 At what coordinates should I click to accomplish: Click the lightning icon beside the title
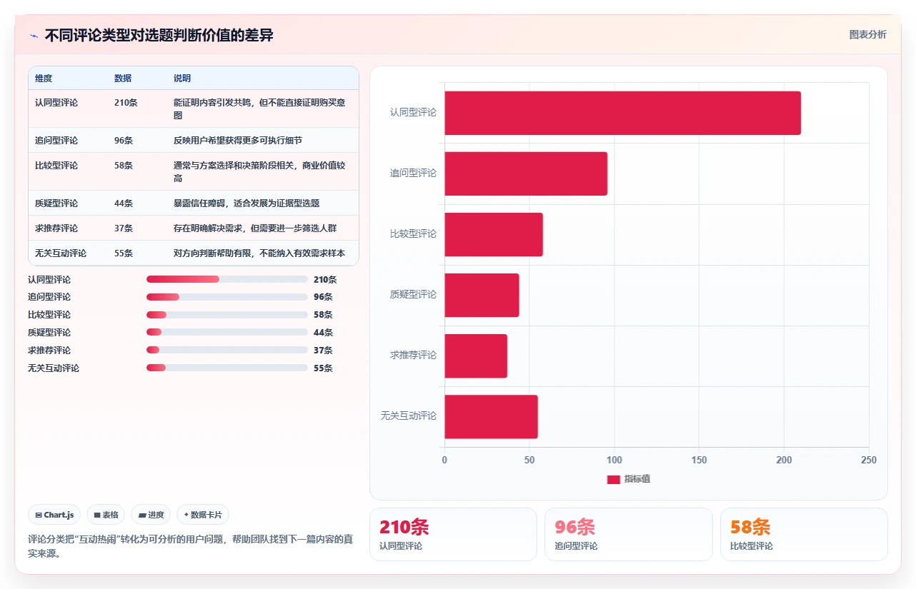[x=34, y=36]
